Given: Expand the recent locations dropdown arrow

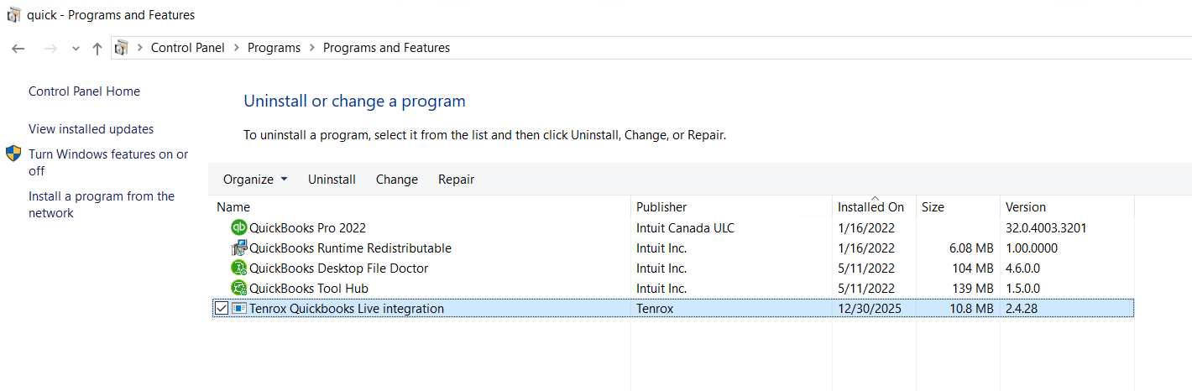Looking at the screenshot, I should [x=76, y=49].
